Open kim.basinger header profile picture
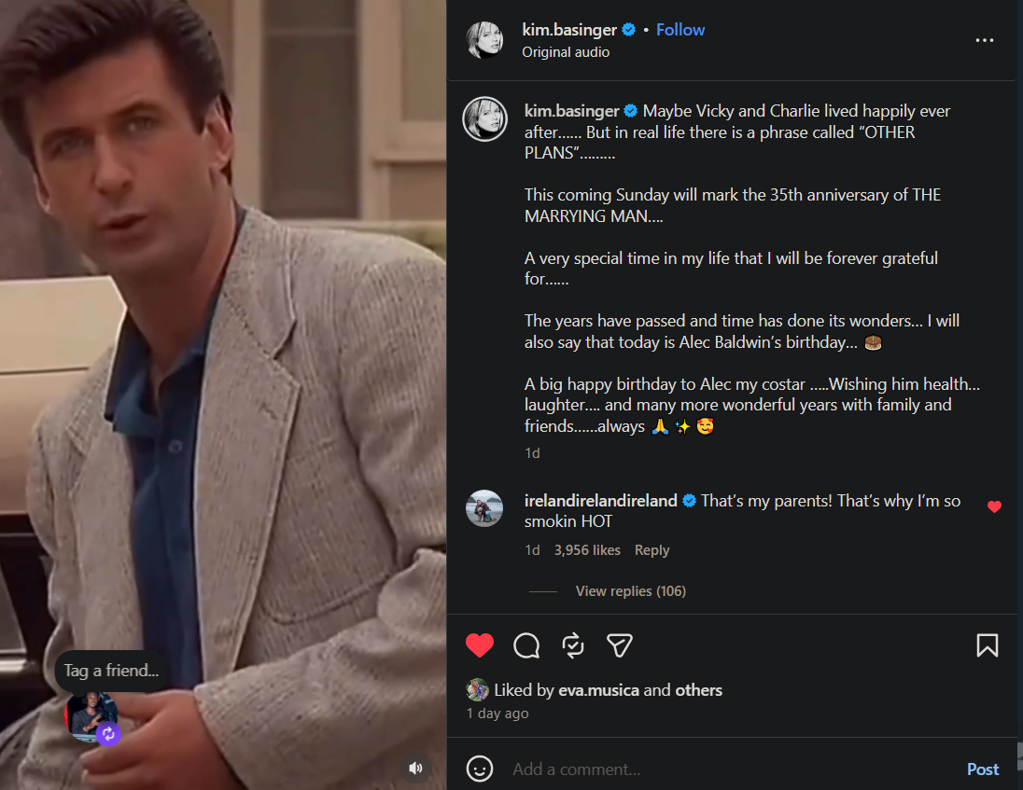1023x790 pixels. pos(484,40)
